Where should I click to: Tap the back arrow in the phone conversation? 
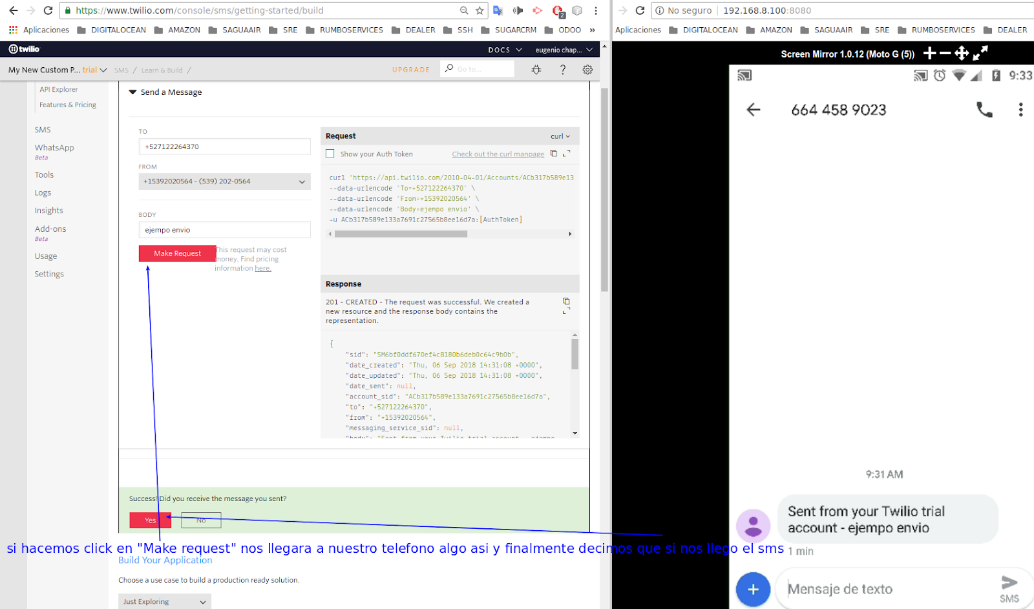click(x=754, y=110)
